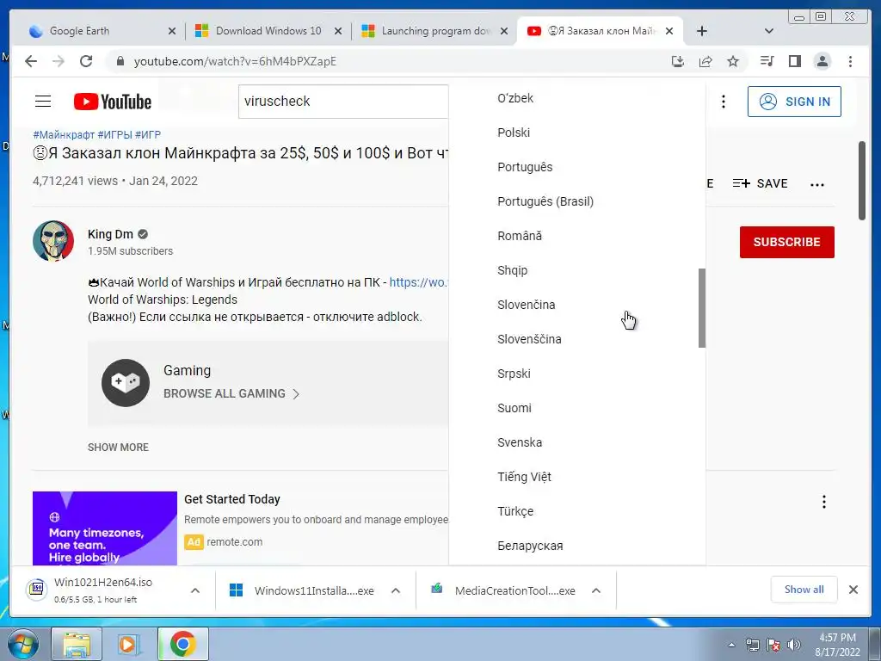Close the Google Earth tab
881x661 pixels.
(172, 31)
